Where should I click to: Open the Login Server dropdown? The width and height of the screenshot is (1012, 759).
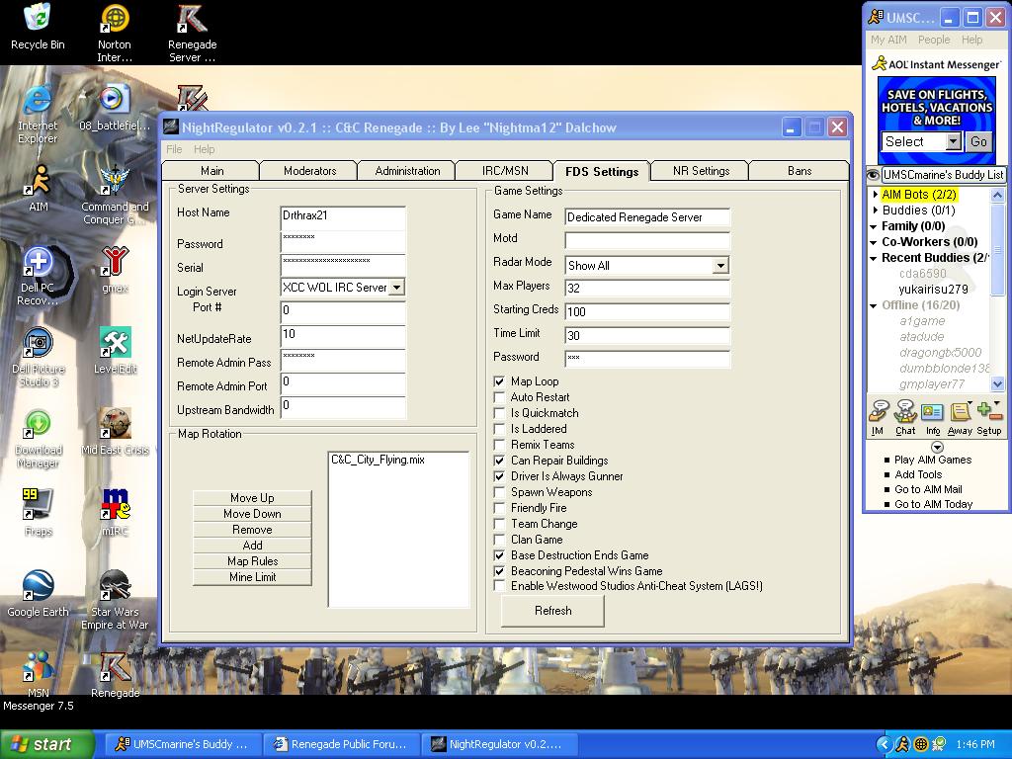click(396, 288)
